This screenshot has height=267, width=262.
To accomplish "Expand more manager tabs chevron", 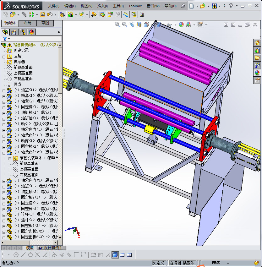I will (59, 32).
